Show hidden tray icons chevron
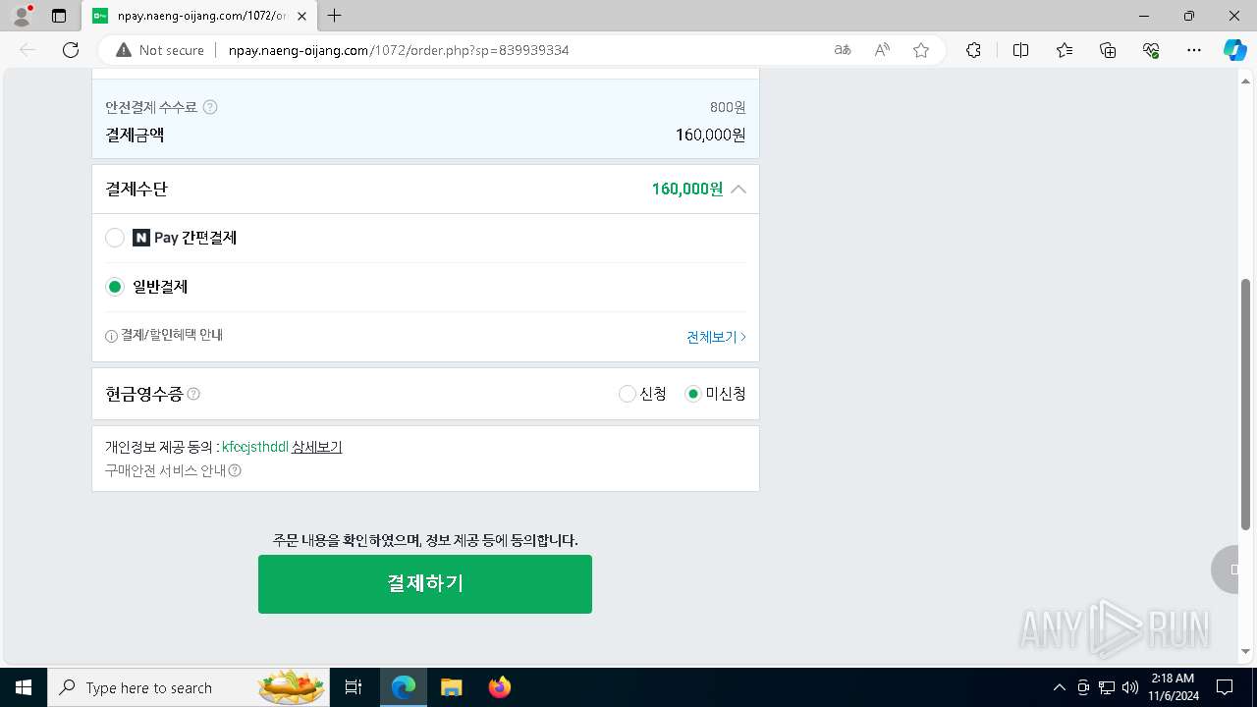1257x707 pixels. [x=1059, y=687]
